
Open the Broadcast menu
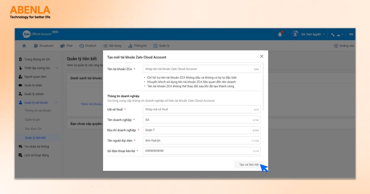43,46
